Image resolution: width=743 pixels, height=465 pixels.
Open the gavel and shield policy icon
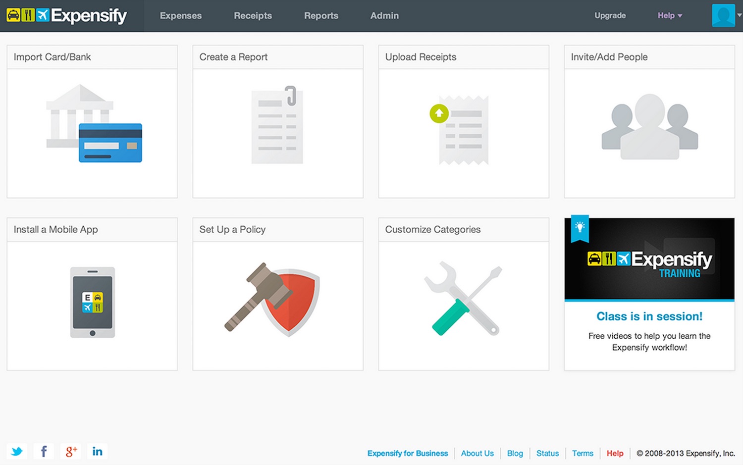pos(272,299)
